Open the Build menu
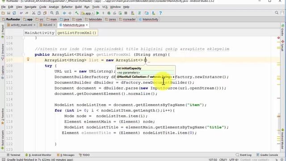 pos(78,7)
